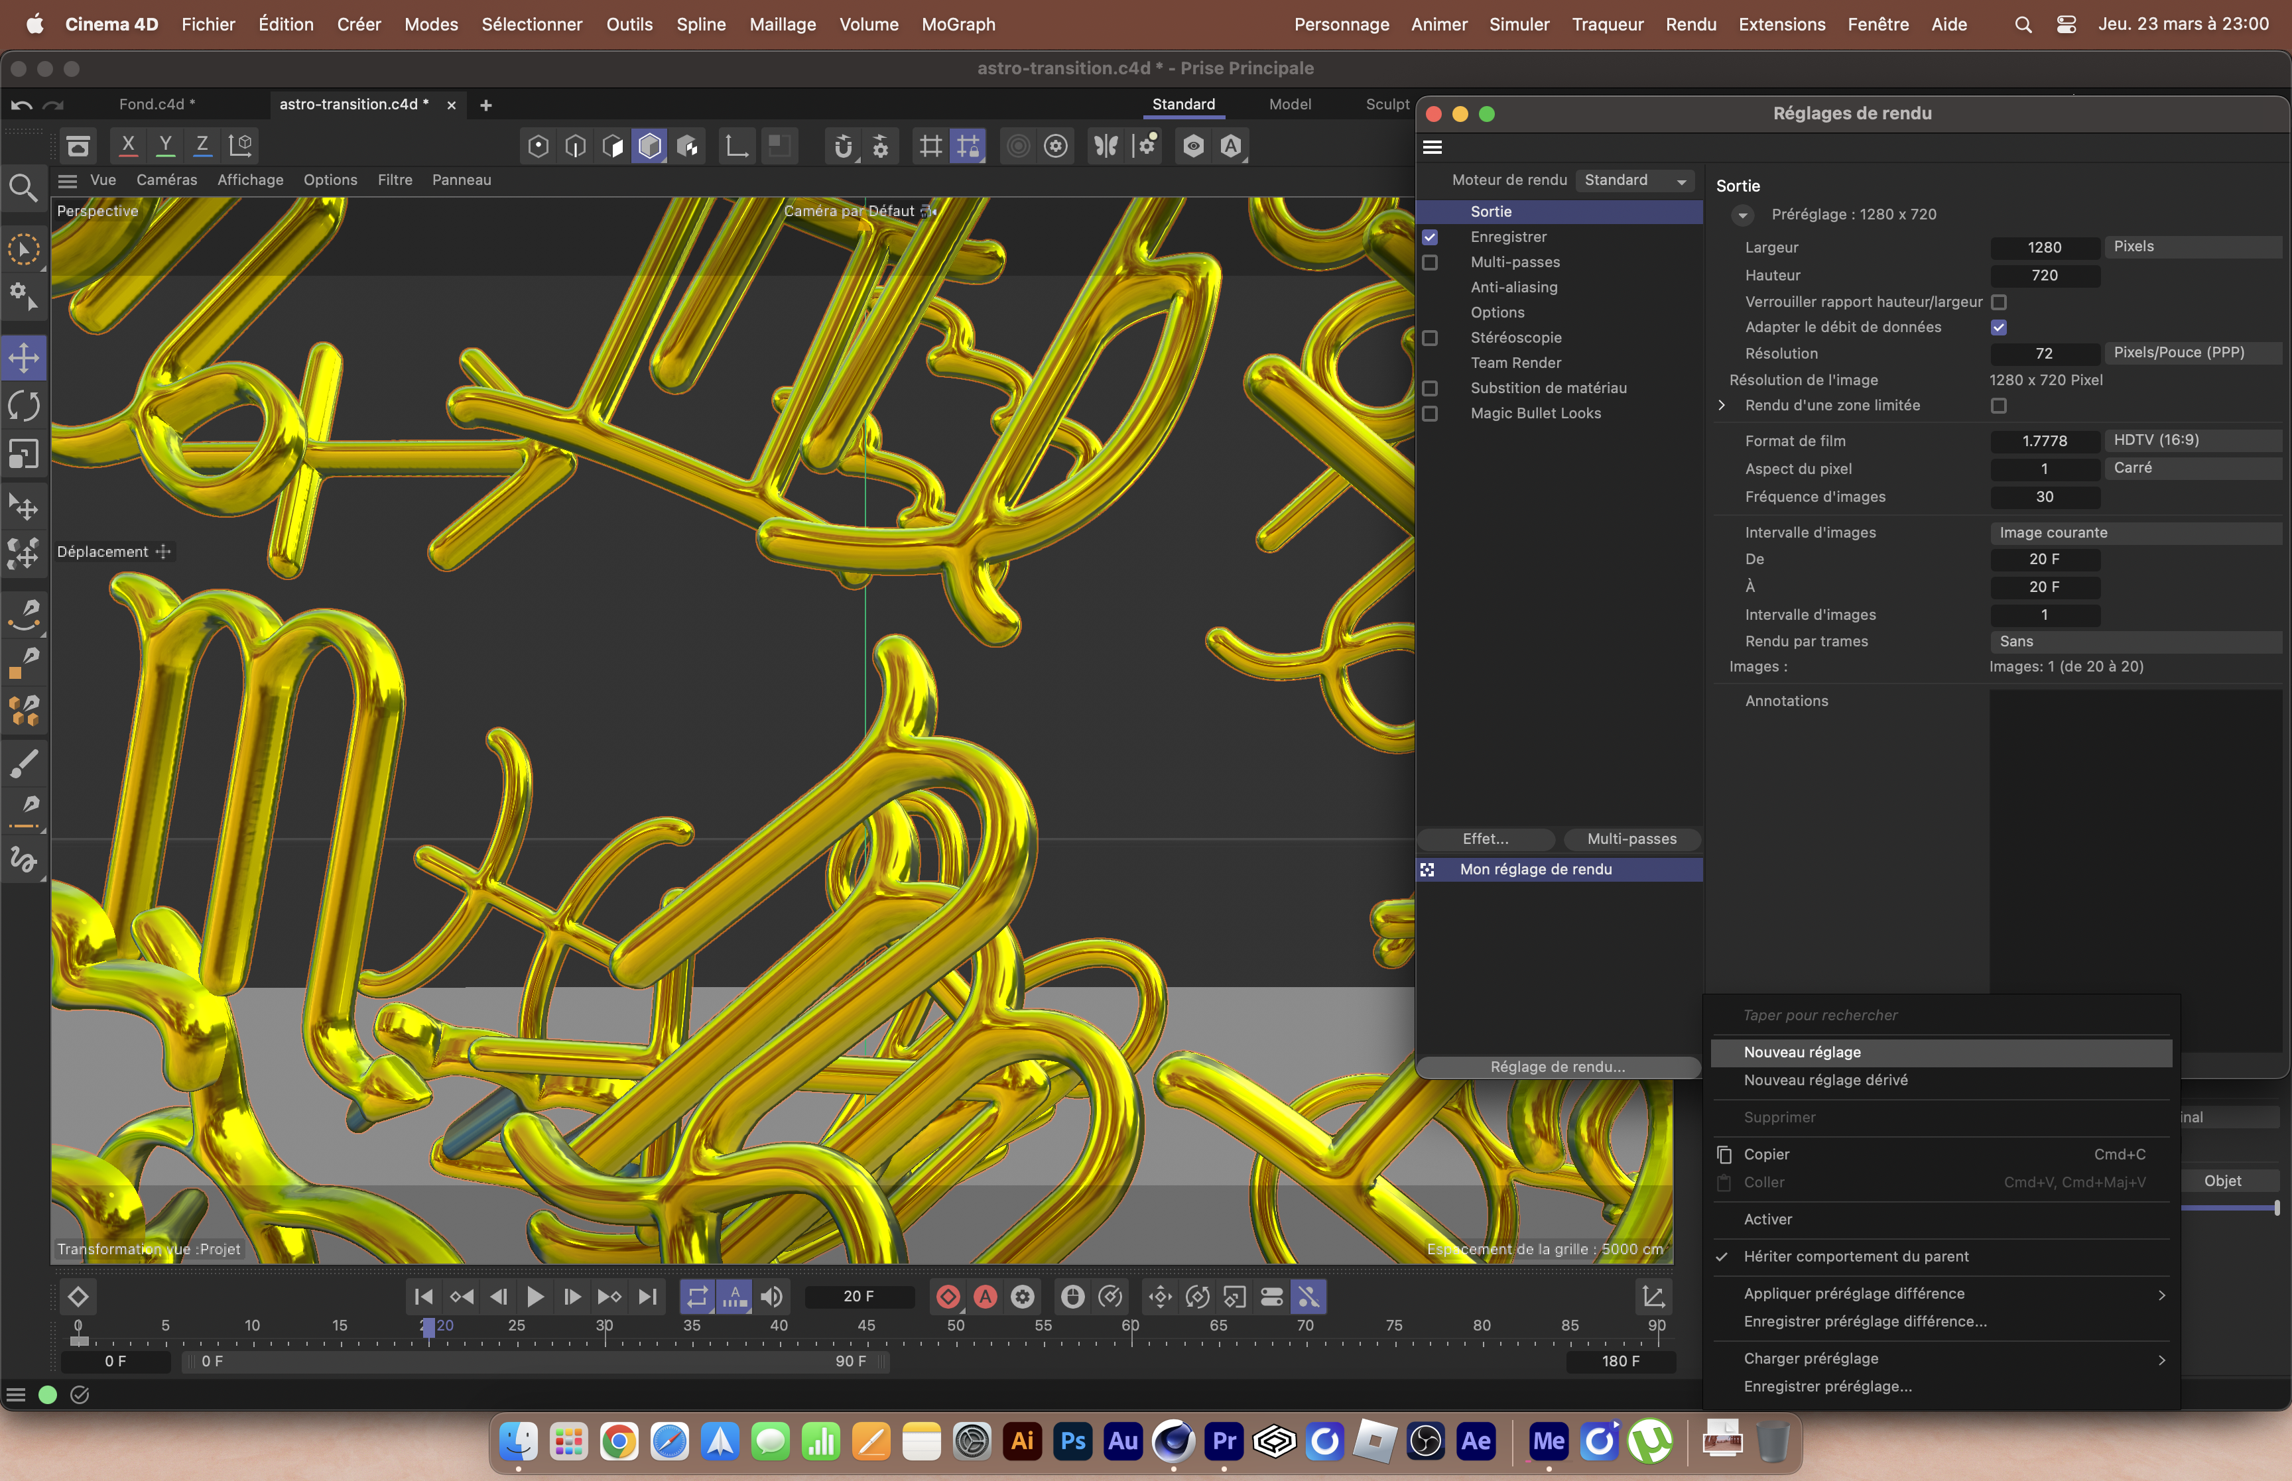Switch to the Fond.c4d tab
2292x1481 pixels.
(x=157, y=105)
